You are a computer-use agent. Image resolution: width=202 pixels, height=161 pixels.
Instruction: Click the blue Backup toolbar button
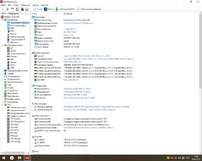[48, 9]
